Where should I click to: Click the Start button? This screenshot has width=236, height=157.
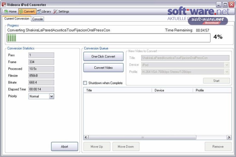(x=216, y=81)
